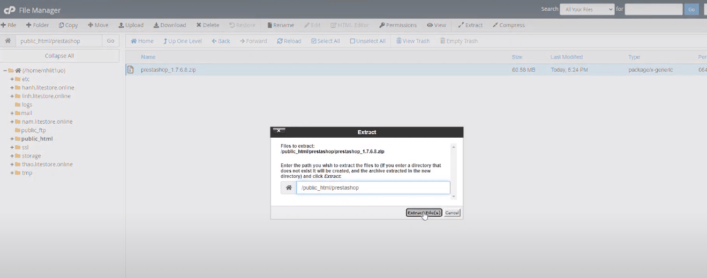This screenshot has height=278, width=707.
Task: Click the cPanel logo
Action: pos(9,10)
